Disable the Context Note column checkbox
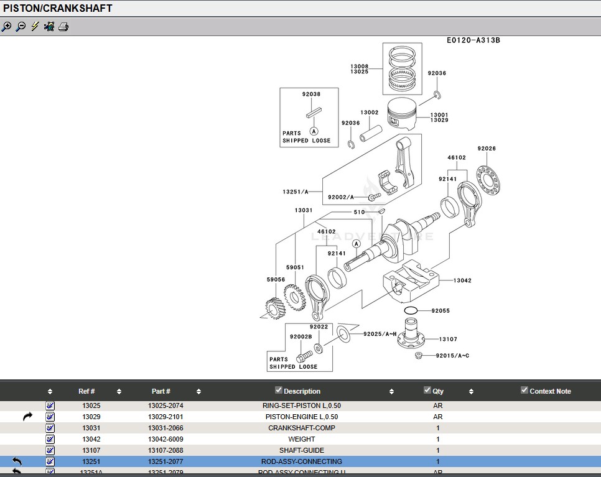This screenshot has width=601, height=477. 524,390
